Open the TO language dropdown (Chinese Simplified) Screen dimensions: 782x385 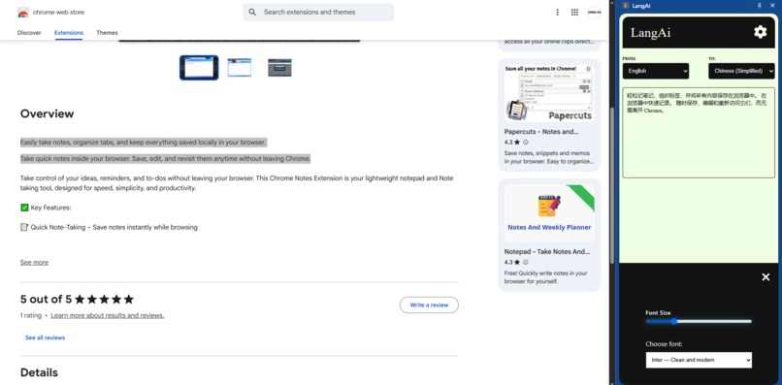pos(741,71)
